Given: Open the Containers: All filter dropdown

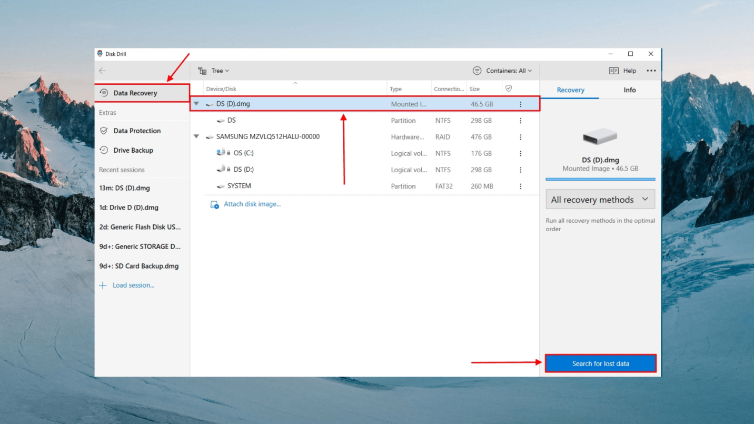Looking at the screenshot, I should tap(502, 71).
